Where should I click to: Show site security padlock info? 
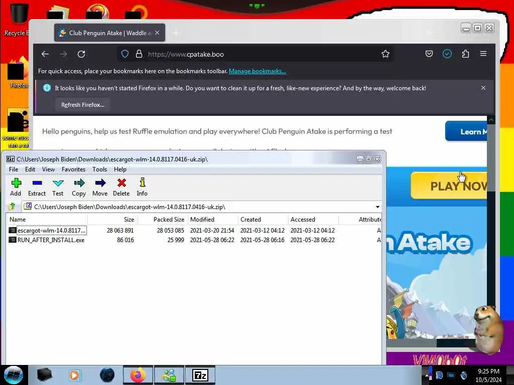(139, 54)
